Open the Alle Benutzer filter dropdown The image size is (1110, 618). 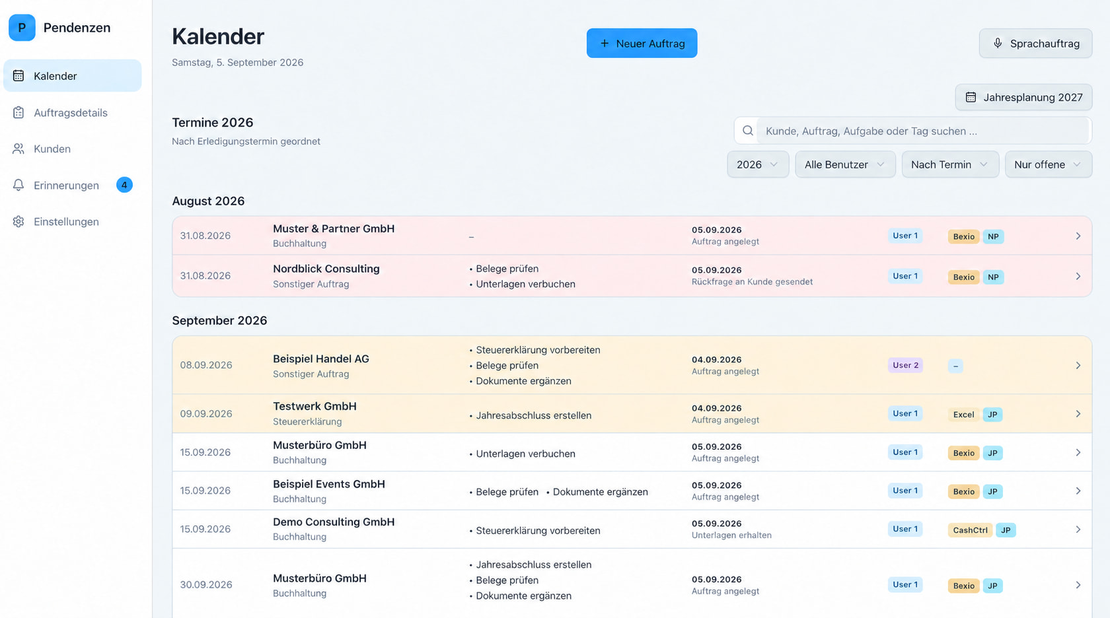[x=845, y=164]
